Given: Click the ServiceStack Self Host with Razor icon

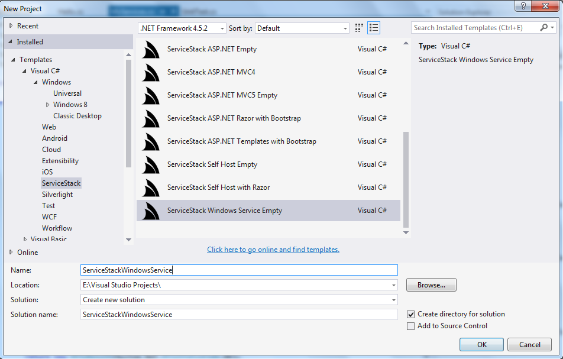Looking at the screenshot, I should (x=151, y=187).
